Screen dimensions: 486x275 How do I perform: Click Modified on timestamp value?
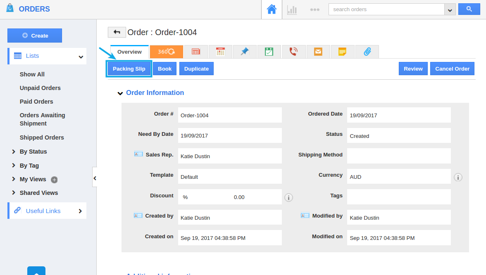point(382,238)
